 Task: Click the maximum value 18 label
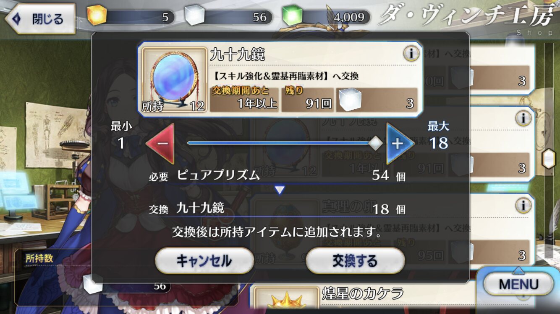[438, 143]
